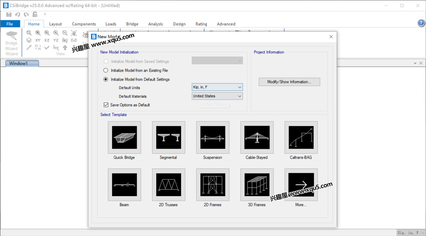Open the Default Units dropdown

coord(217,87)
